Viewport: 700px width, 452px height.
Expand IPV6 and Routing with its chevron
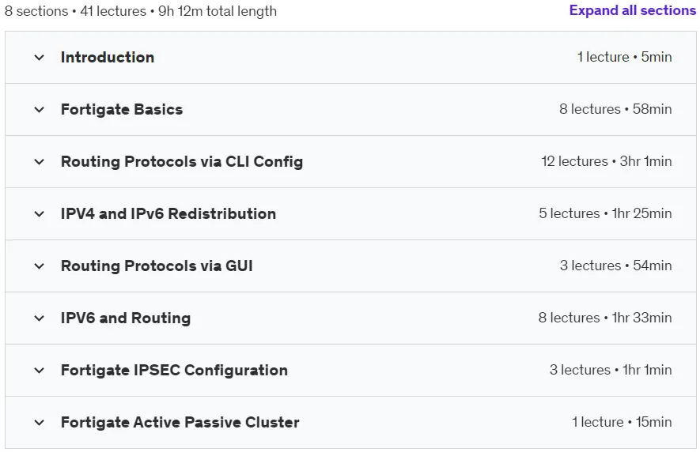tap(40, 318)
